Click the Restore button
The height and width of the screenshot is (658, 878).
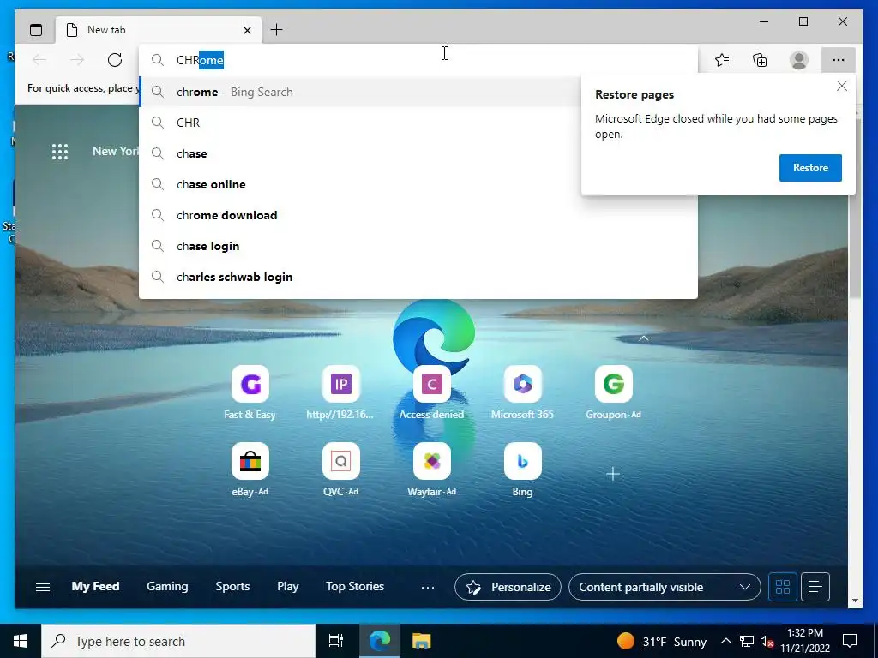pos(810,168)
